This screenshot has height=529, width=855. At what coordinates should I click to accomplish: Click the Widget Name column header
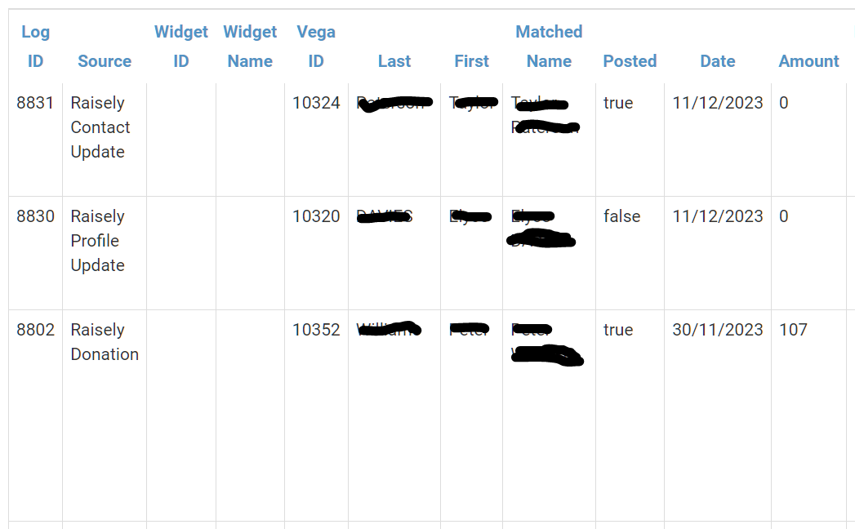tap(250, 47)
